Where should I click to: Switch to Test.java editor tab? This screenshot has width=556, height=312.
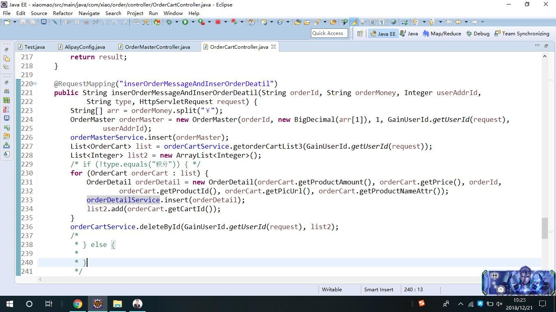pos(31,47)
